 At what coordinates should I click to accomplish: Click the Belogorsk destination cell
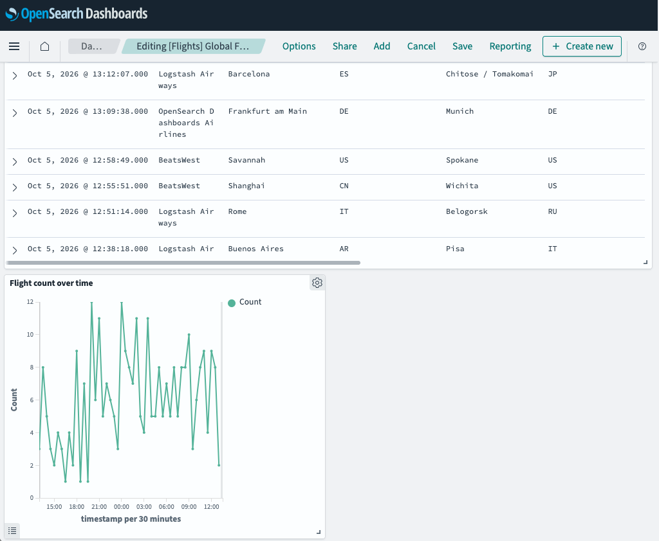[x=467, y=211]
